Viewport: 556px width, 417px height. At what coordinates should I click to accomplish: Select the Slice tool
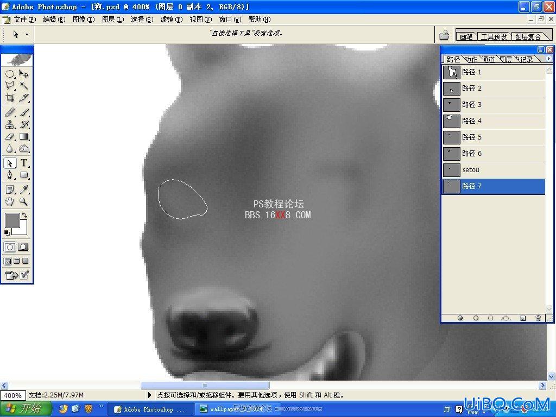[x=23, y=97]
